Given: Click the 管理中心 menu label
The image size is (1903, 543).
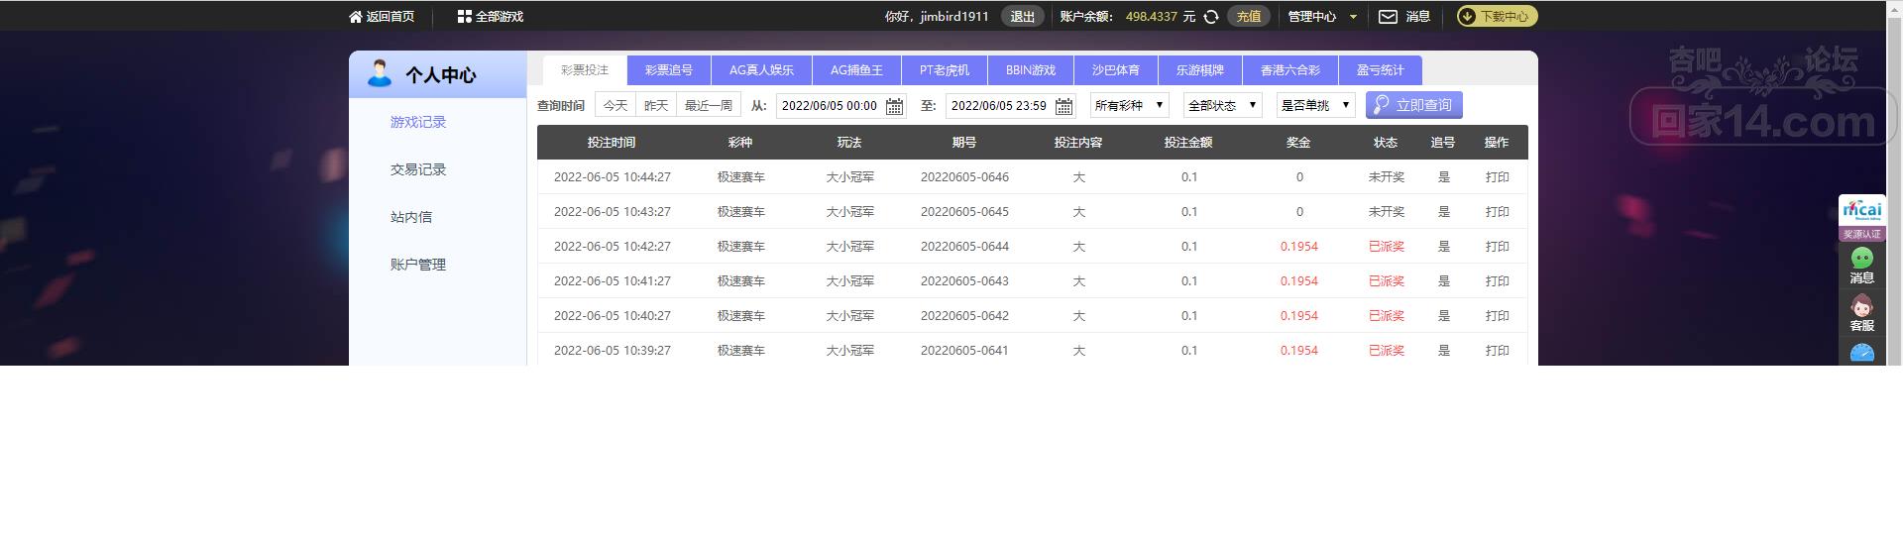Looking at the screenshot, I should (1312, 17).
